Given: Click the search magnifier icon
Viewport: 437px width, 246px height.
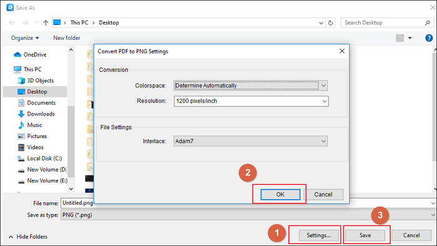Looking at the screenshot, I should coord(428,23).
